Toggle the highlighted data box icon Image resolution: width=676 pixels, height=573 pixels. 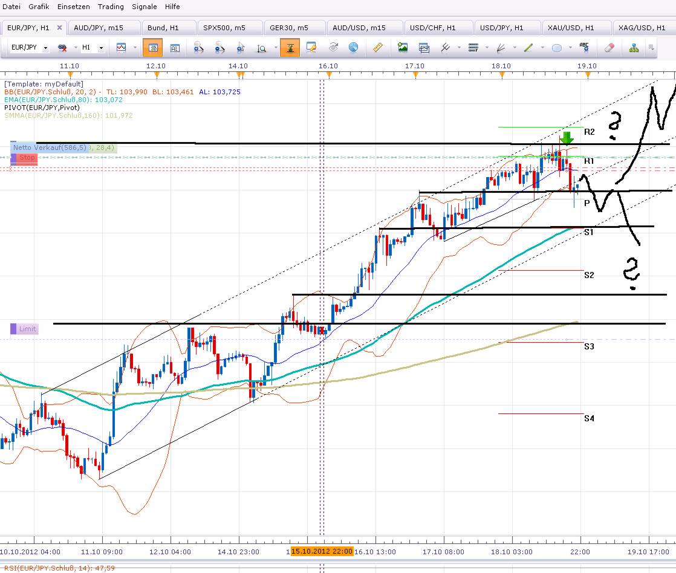152,48
